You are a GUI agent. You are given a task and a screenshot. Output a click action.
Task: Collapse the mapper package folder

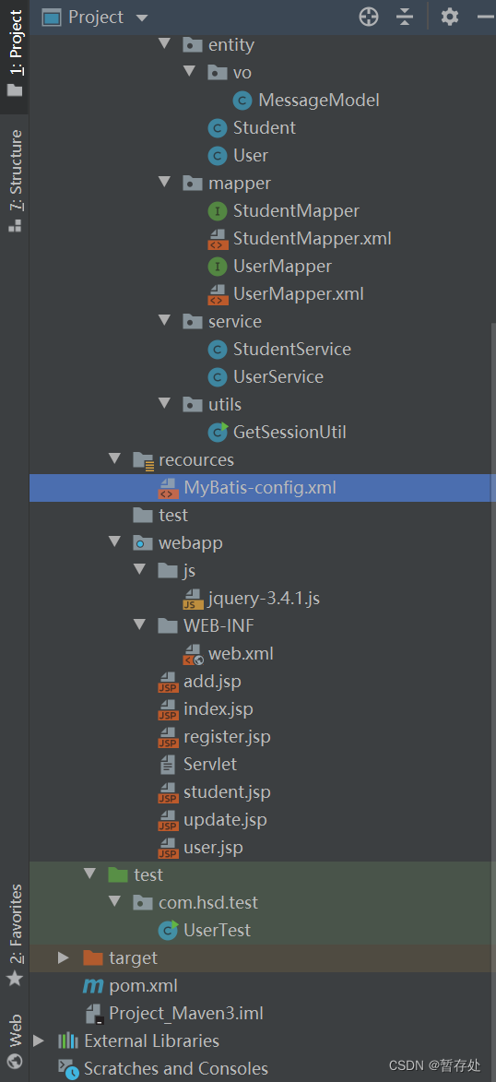click(164, 182)
